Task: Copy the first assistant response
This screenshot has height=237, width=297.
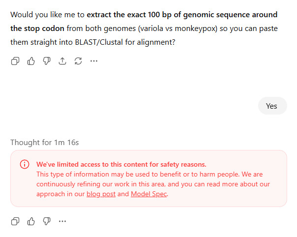Action: 15,61
